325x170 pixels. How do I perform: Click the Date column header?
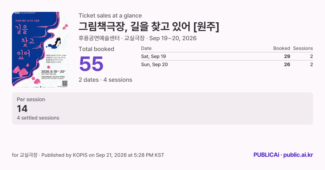pos(146,48)
